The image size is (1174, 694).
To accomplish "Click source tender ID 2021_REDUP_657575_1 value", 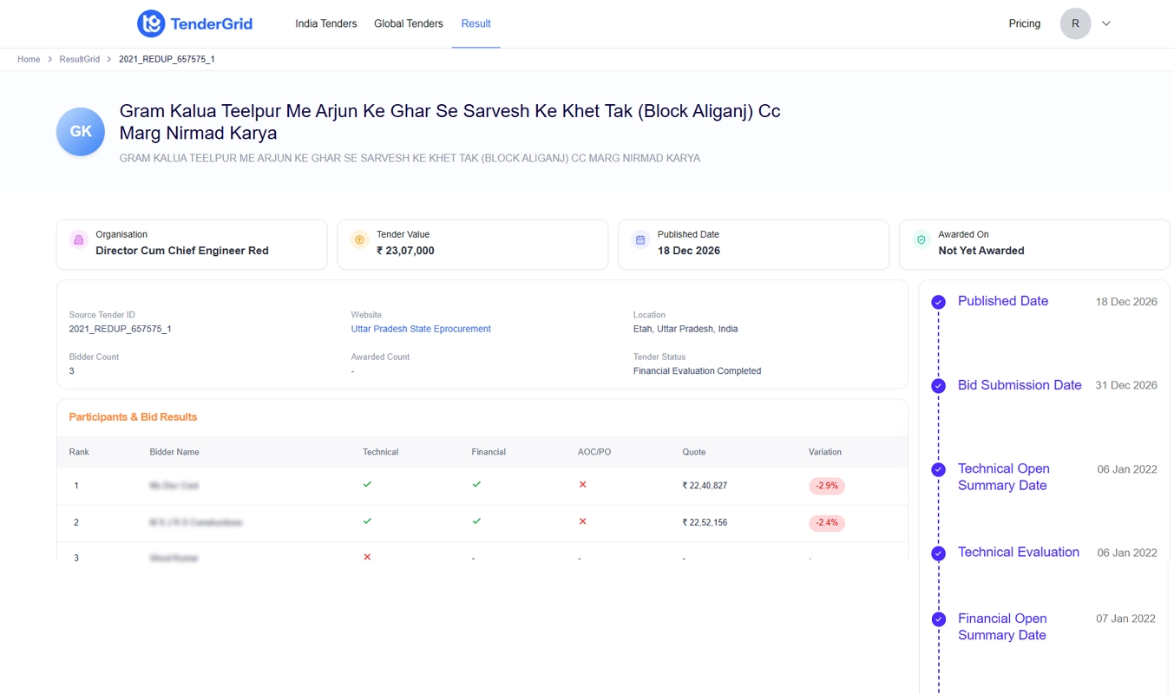I will [120, 329].
